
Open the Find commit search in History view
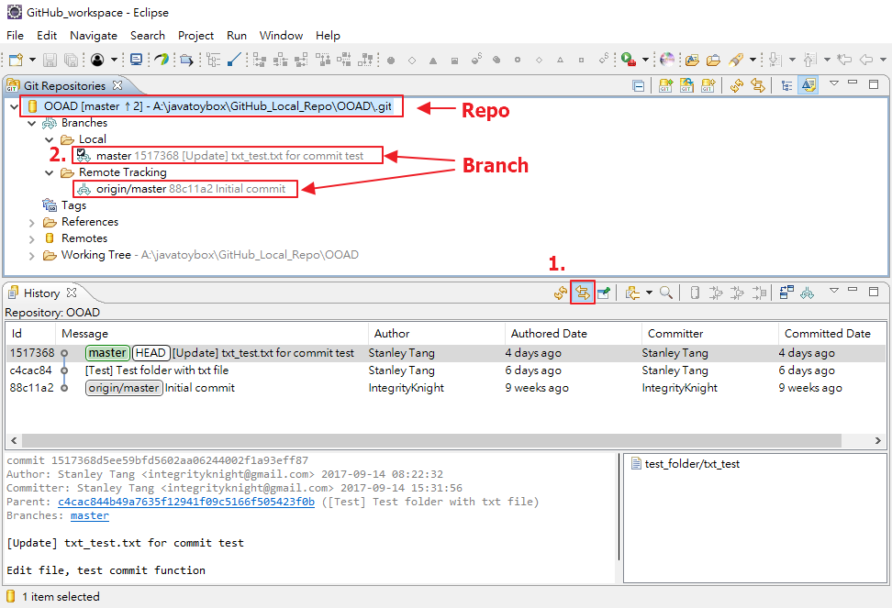[x=663, y=292]
